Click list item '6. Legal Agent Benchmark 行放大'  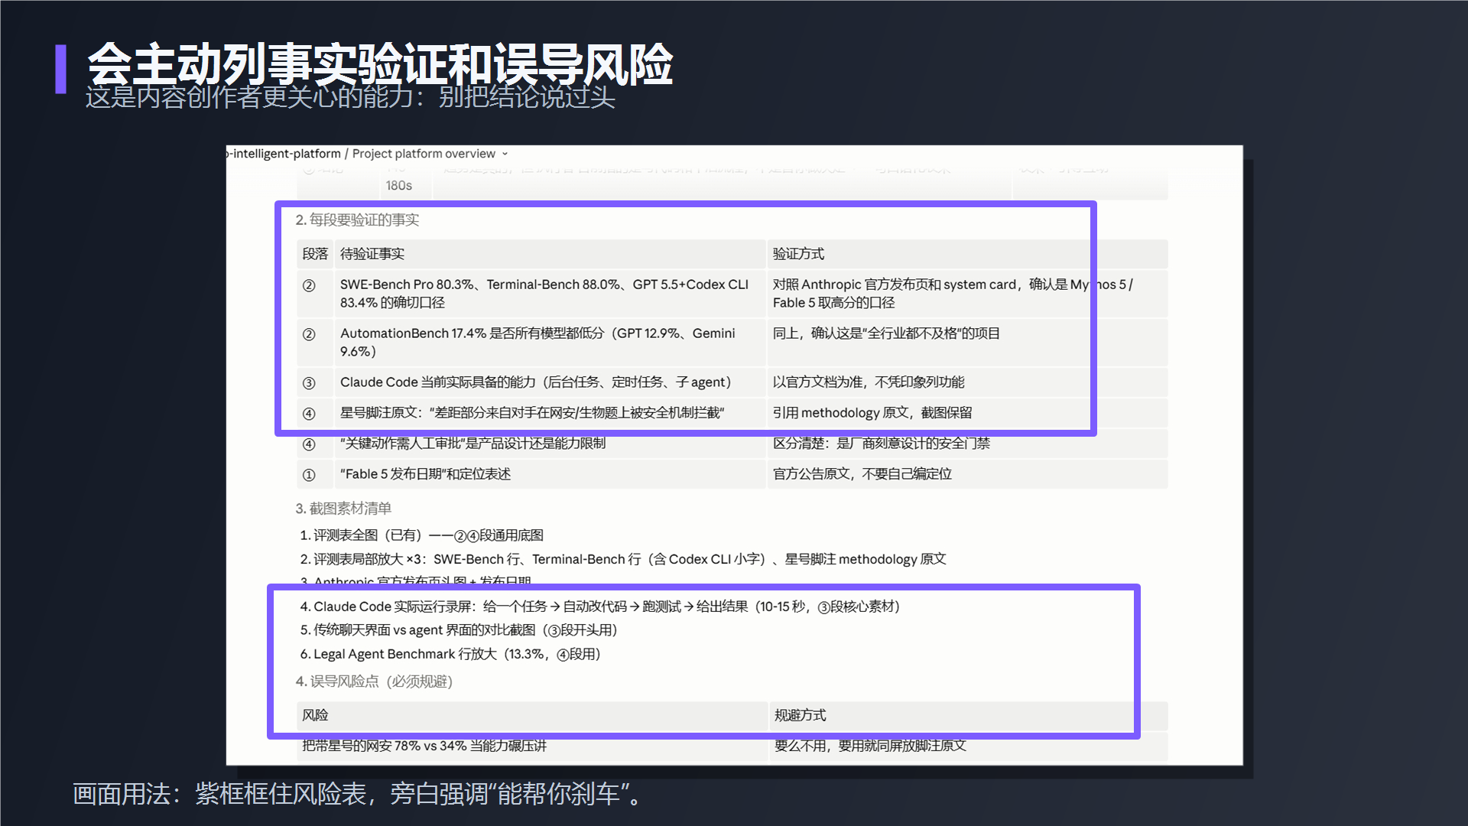tap(450, 654)
